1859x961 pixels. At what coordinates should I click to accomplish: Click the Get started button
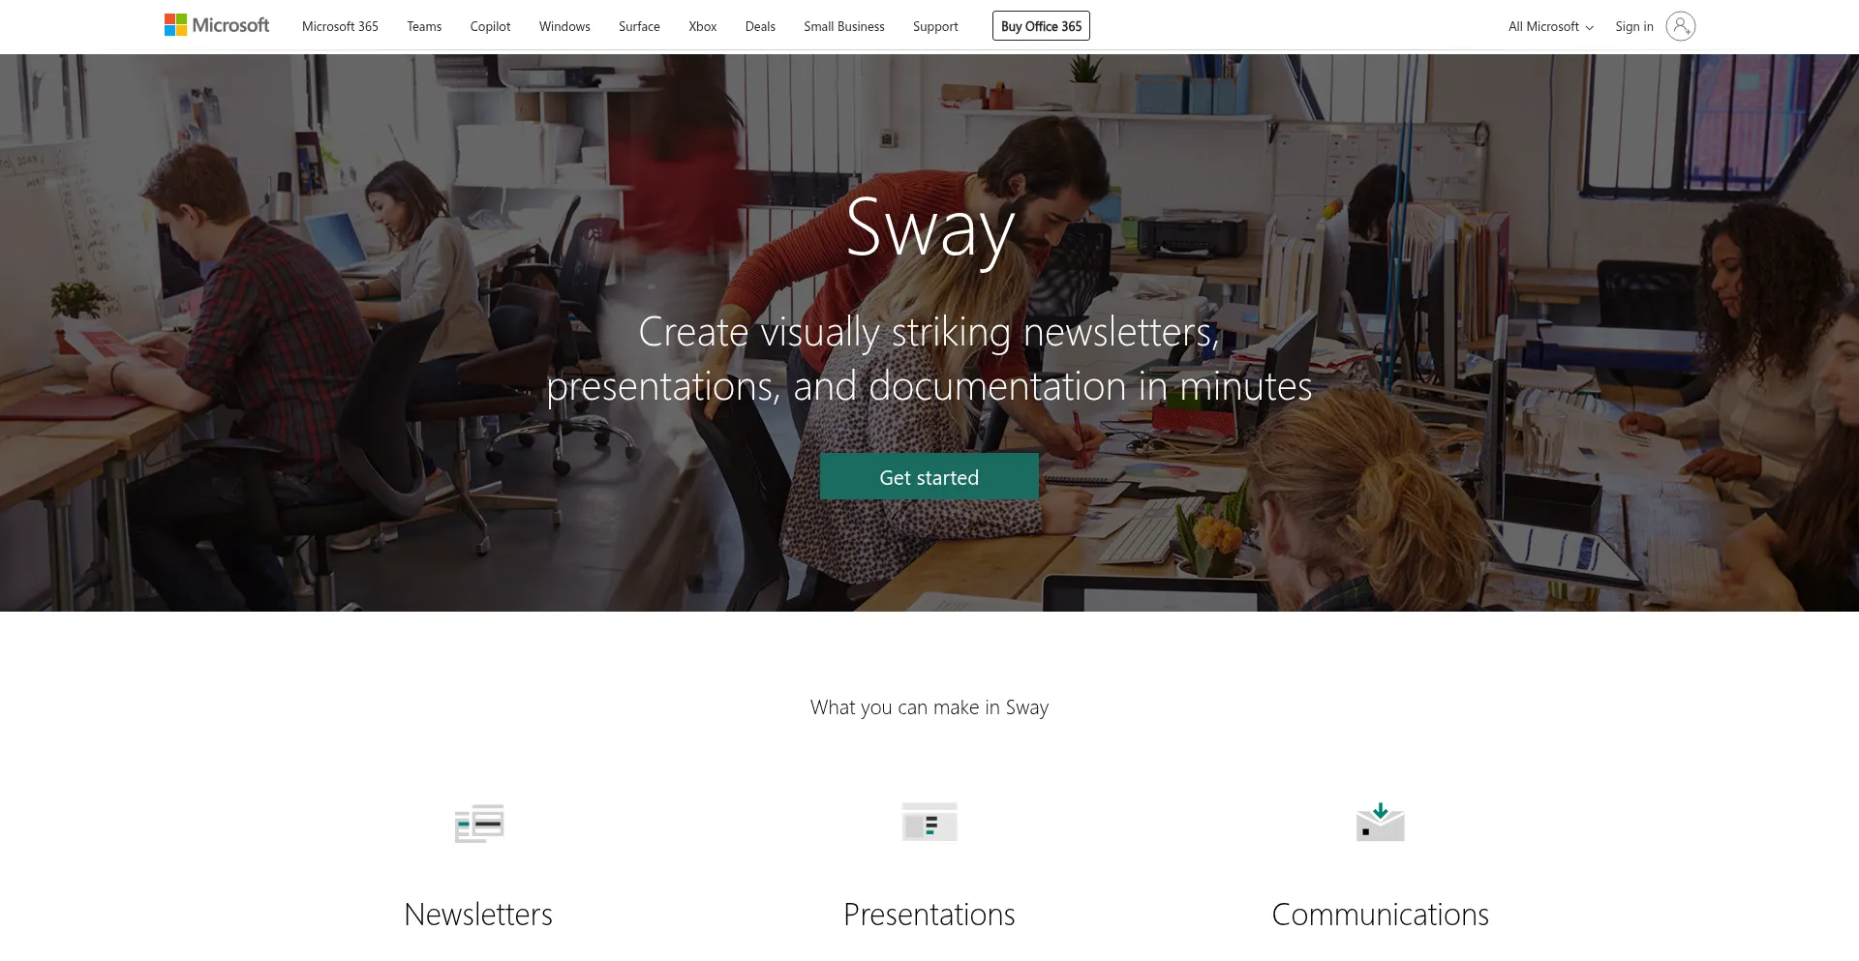tap(929, 476)
